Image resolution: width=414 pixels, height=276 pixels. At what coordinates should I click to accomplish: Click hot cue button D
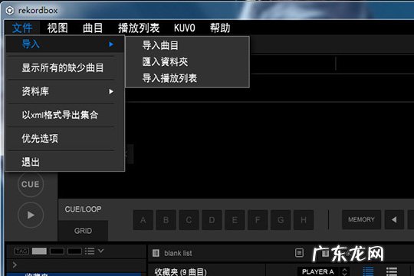[x=212, y=220]
